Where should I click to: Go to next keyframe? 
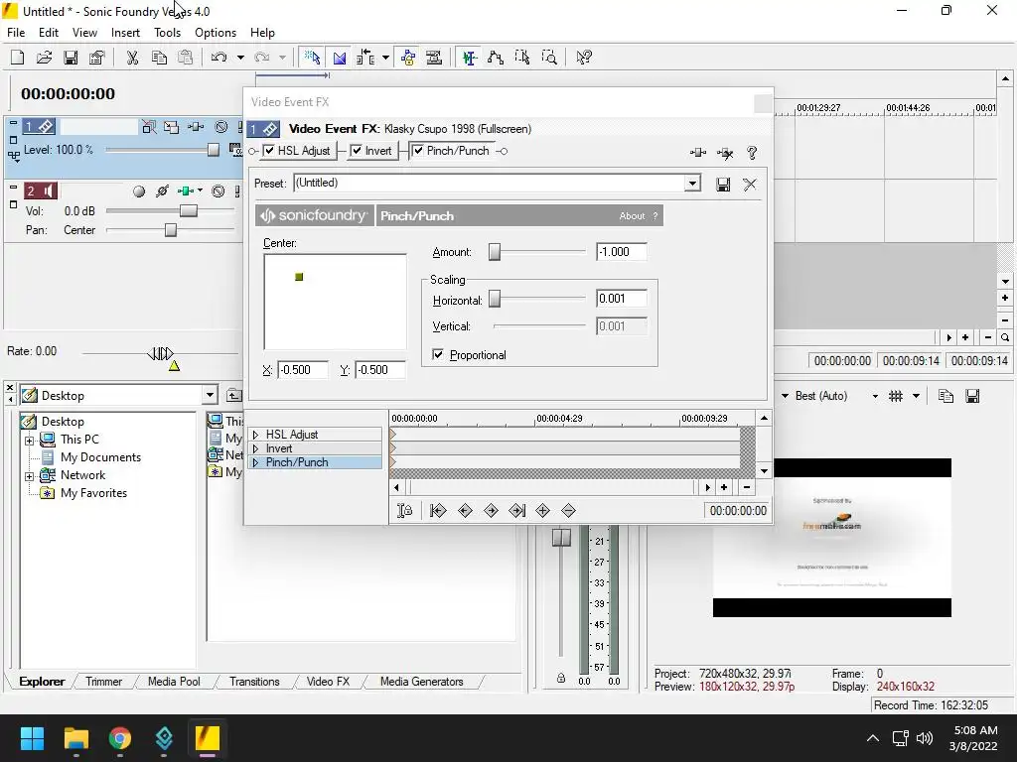pos(491,511)
